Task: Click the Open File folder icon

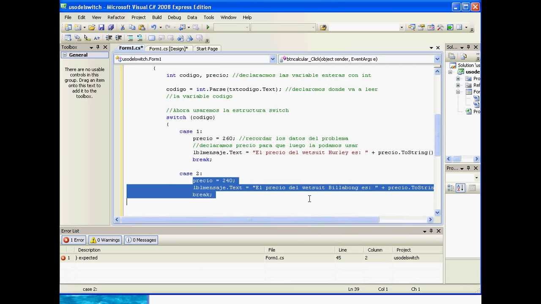Action: coord(92,27)
